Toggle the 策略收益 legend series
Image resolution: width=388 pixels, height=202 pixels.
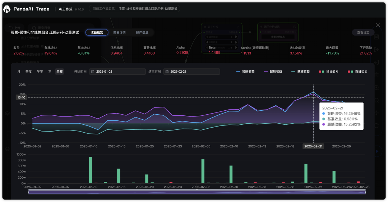(245, 72)
